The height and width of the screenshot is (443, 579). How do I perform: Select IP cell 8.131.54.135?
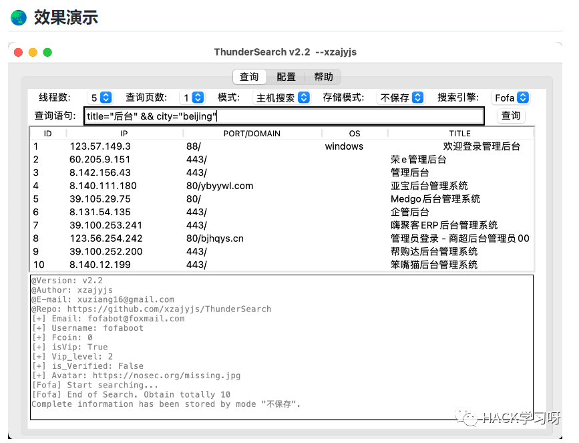point(100,212)
